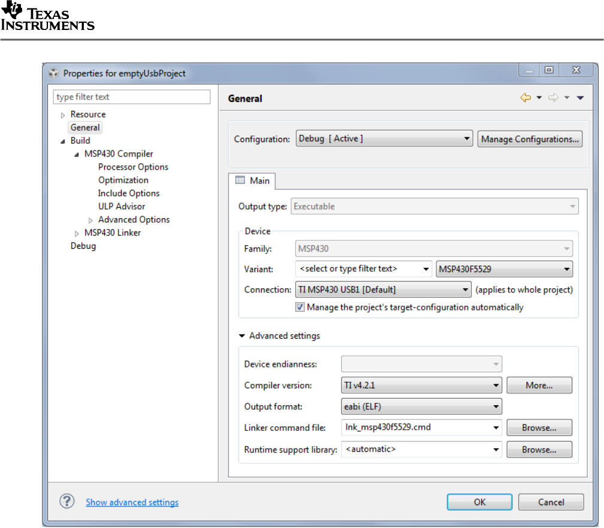Image resolution: width=604 pixels, height=528 pixels.
Task: Click the forward navigation arrow icon
Action: [554, 98]
